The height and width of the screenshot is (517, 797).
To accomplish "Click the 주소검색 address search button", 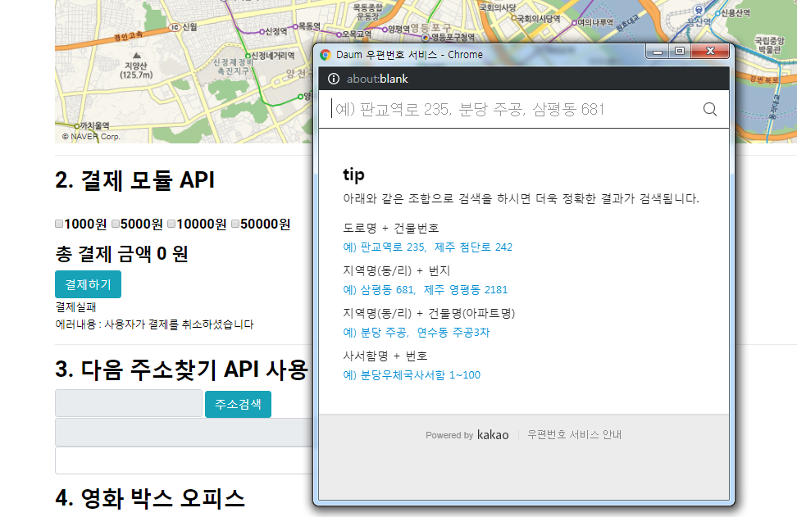I will click(x=238, y=404).
